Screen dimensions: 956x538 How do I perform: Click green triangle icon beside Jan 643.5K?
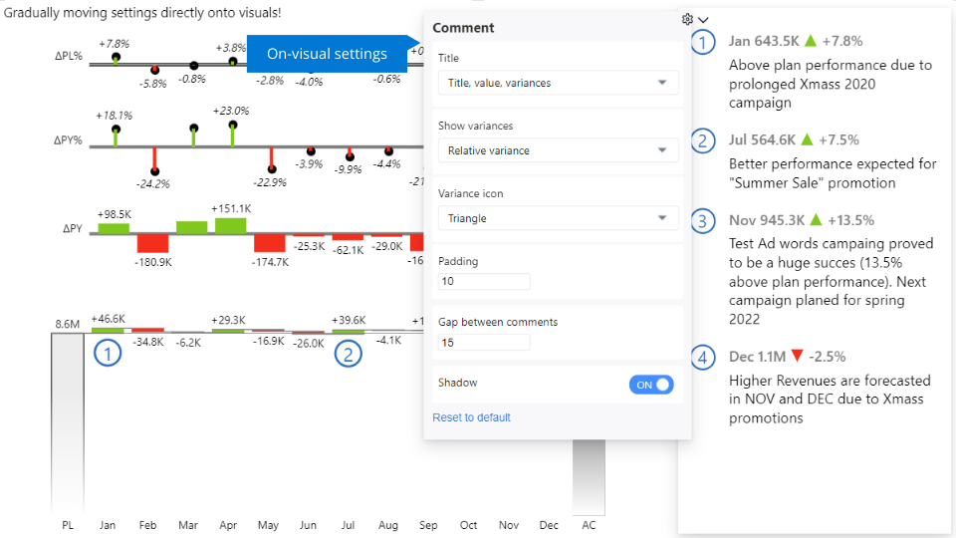(x=810, y=42)
